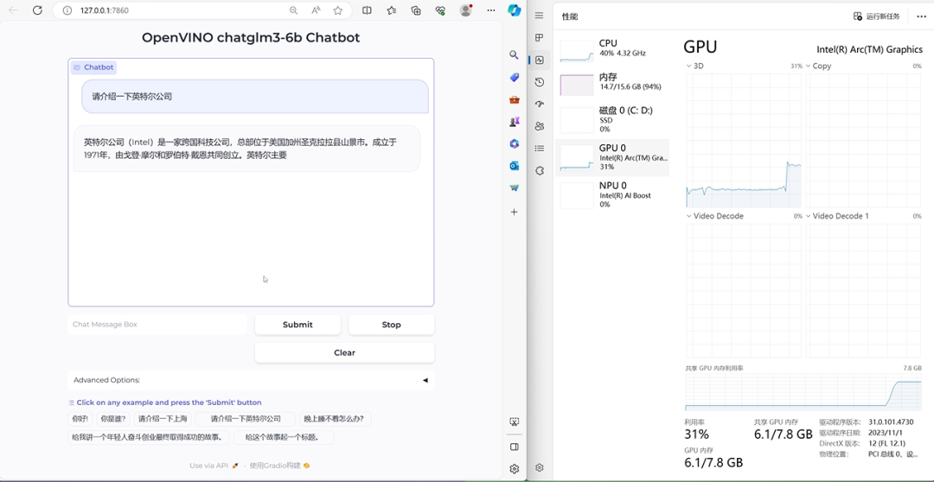Open browser essentials heart icon

tap(441, 10)
